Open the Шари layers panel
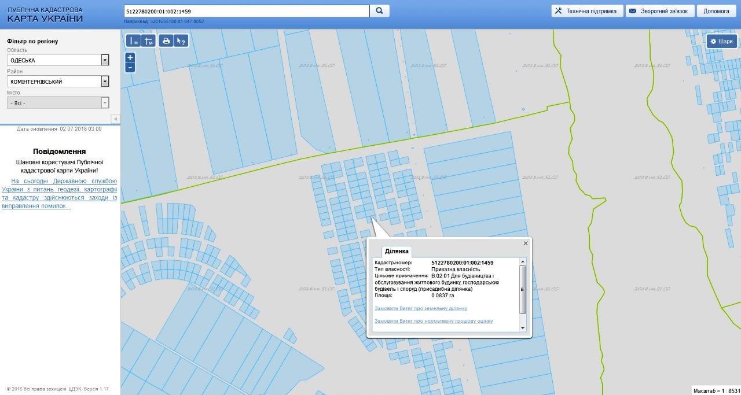This screenshot has height=395, width=741. 722,41
